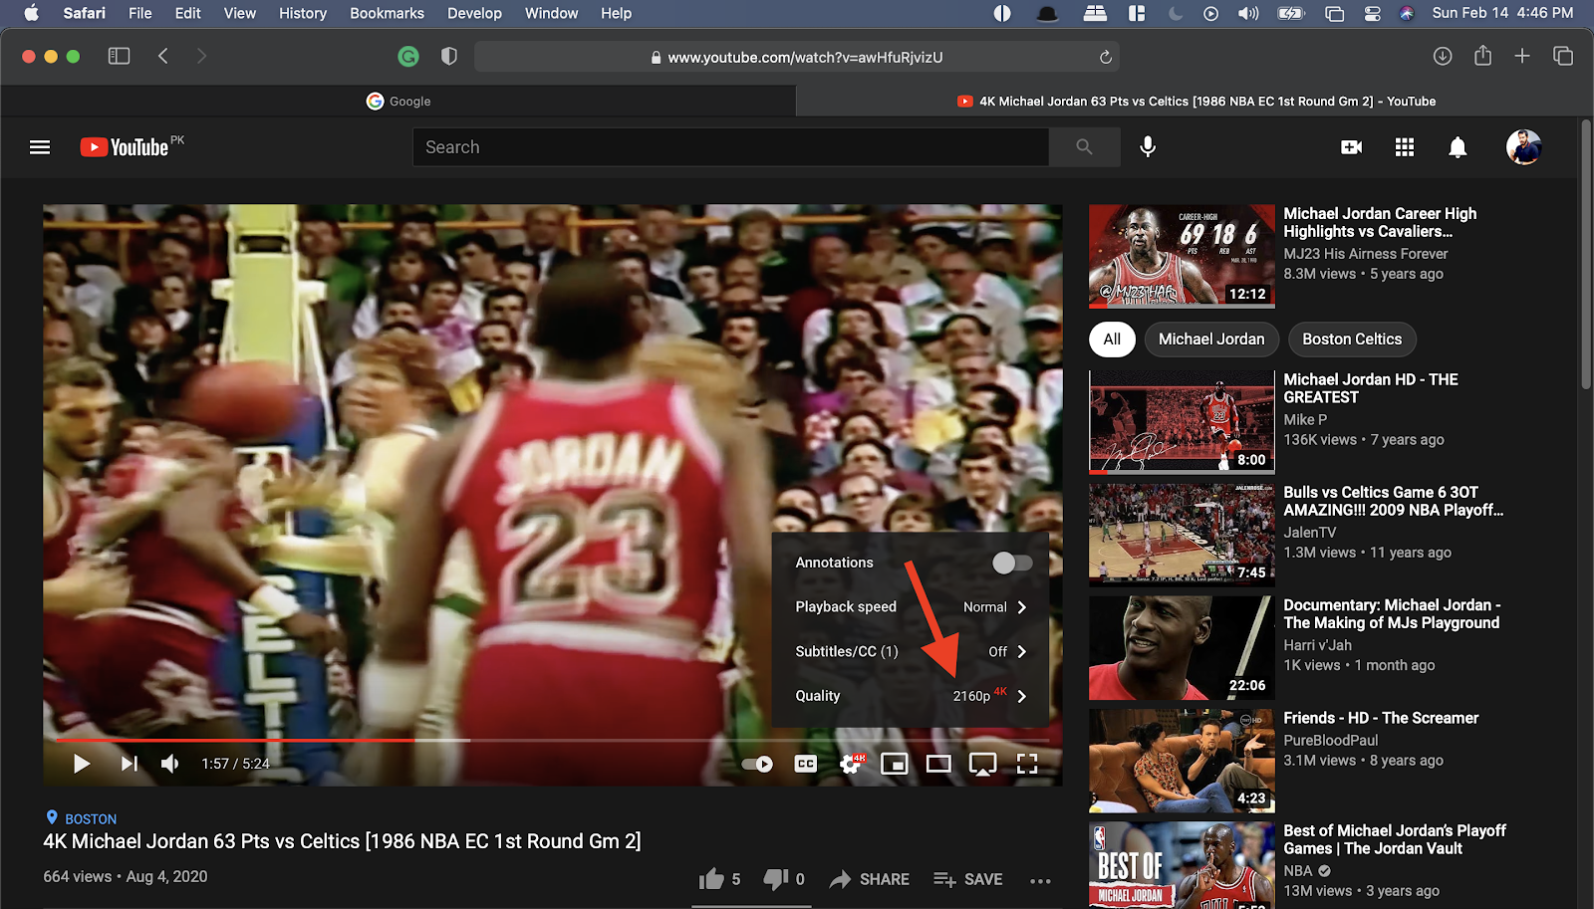Open the Friends - The Screamer thumbnail
The image size is (1594, 909).
coord(1182,760)
